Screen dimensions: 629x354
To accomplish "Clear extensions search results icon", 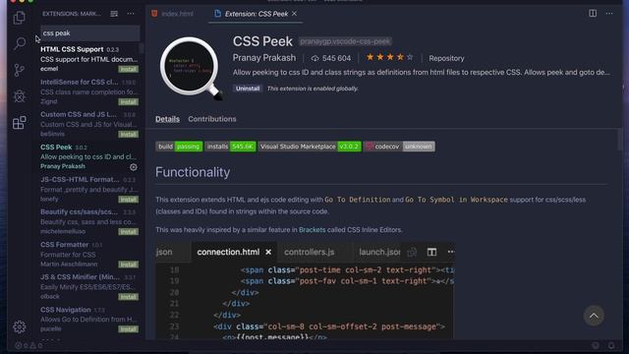I will click(x=114, y=14).
